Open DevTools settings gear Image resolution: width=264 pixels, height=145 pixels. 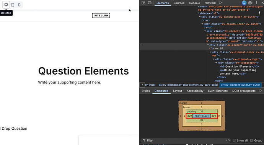[250, 3]
